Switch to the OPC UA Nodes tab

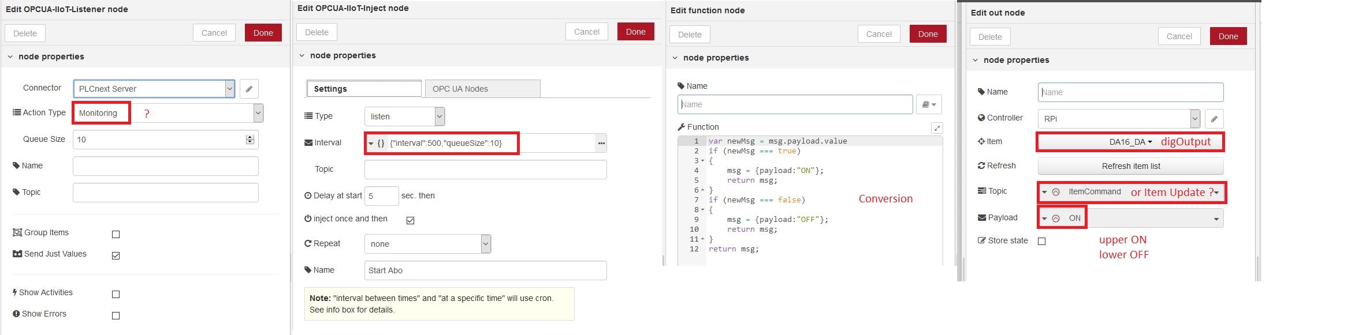coord(483,89)
